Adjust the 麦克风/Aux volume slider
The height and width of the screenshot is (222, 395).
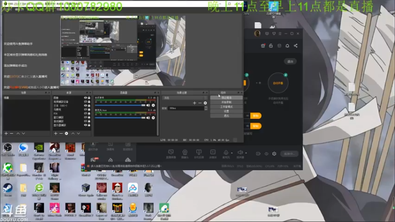[120, 117]
